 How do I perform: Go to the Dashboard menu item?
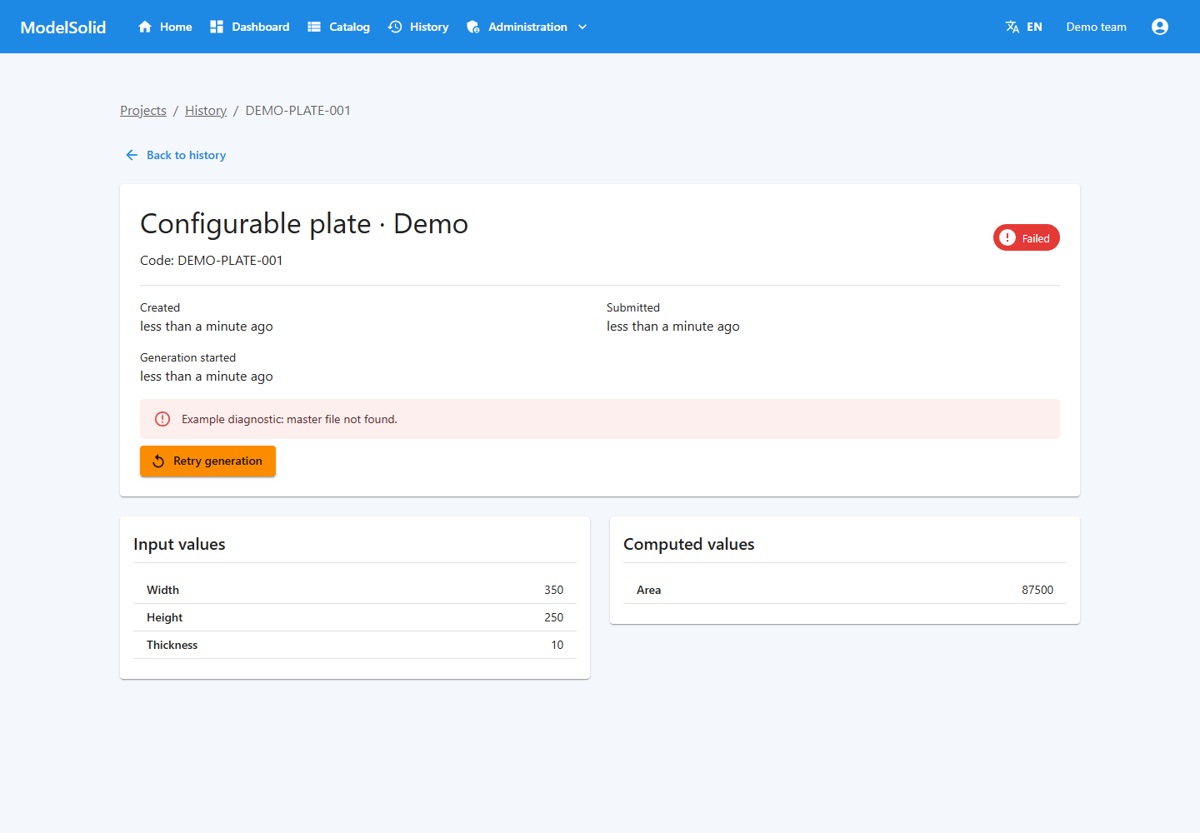coord(250,27)
